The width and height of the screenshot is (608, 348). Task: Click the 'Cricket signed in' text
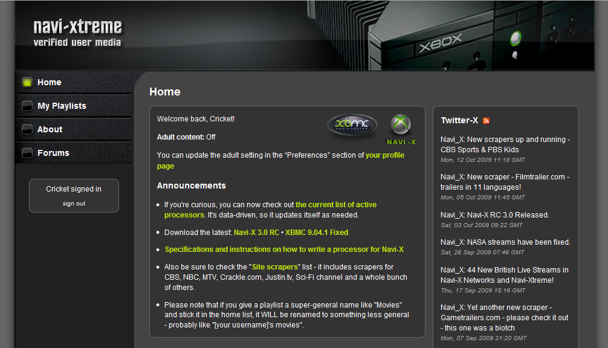74,189
